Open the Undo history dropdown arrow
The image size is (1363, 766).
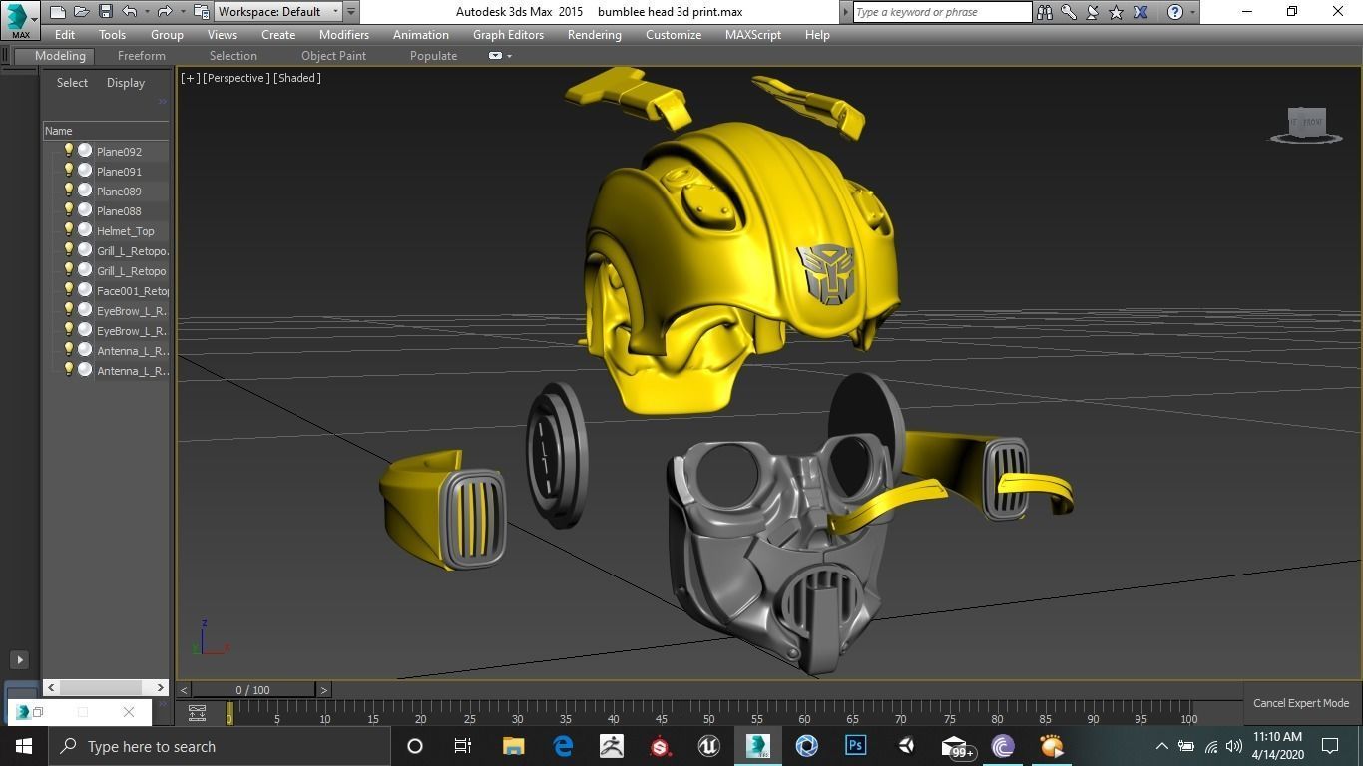tap(146, 12)
